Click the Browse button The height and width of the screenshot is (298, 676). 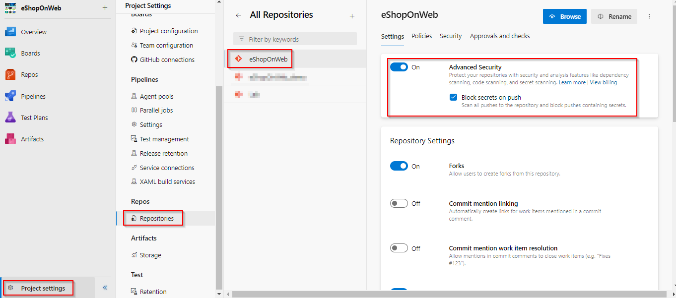pyautogui.click(x=565, y=16)
